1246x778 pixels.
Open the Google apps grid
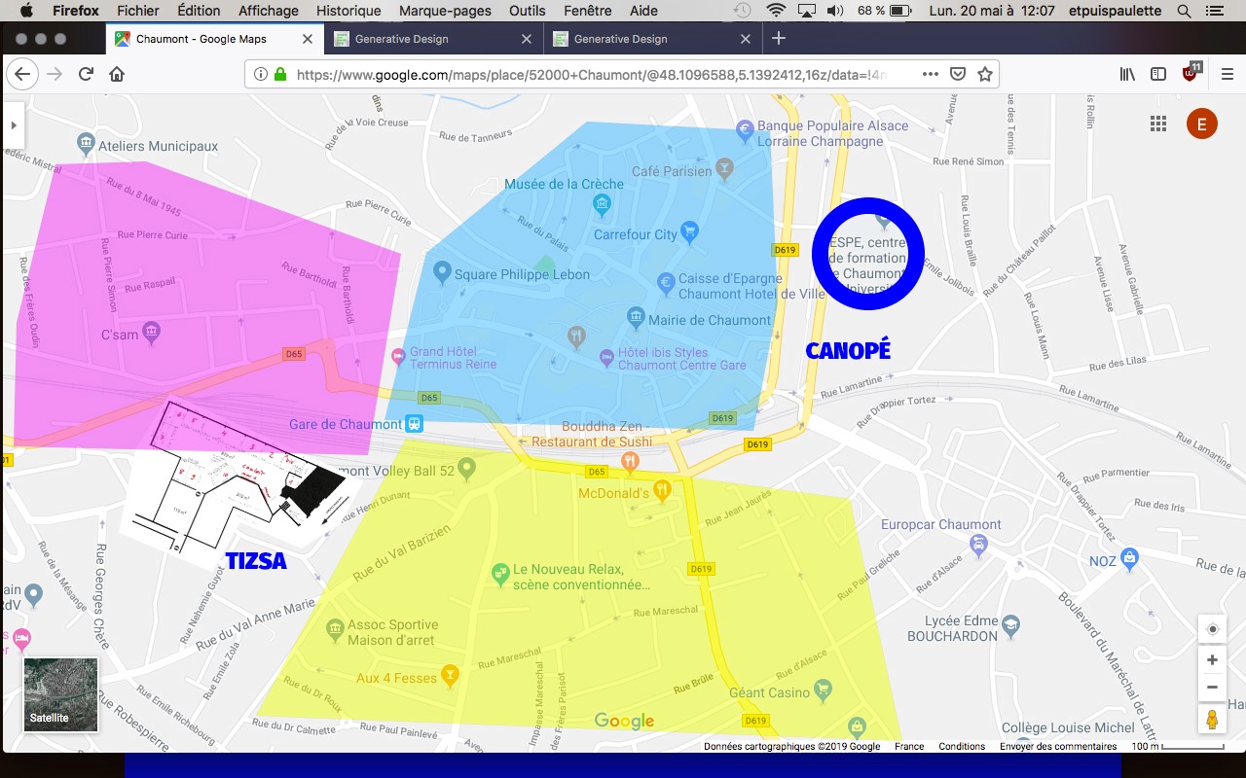point(1158,124)
